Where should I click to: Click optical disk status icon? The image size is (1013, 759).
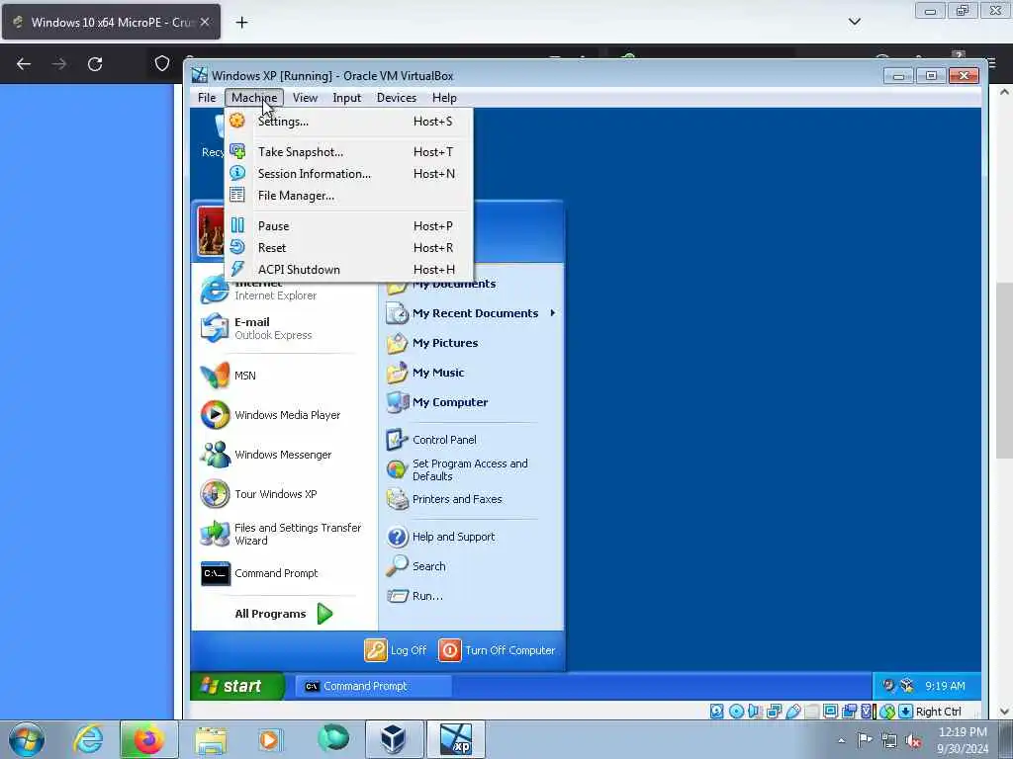pos(736,712)
